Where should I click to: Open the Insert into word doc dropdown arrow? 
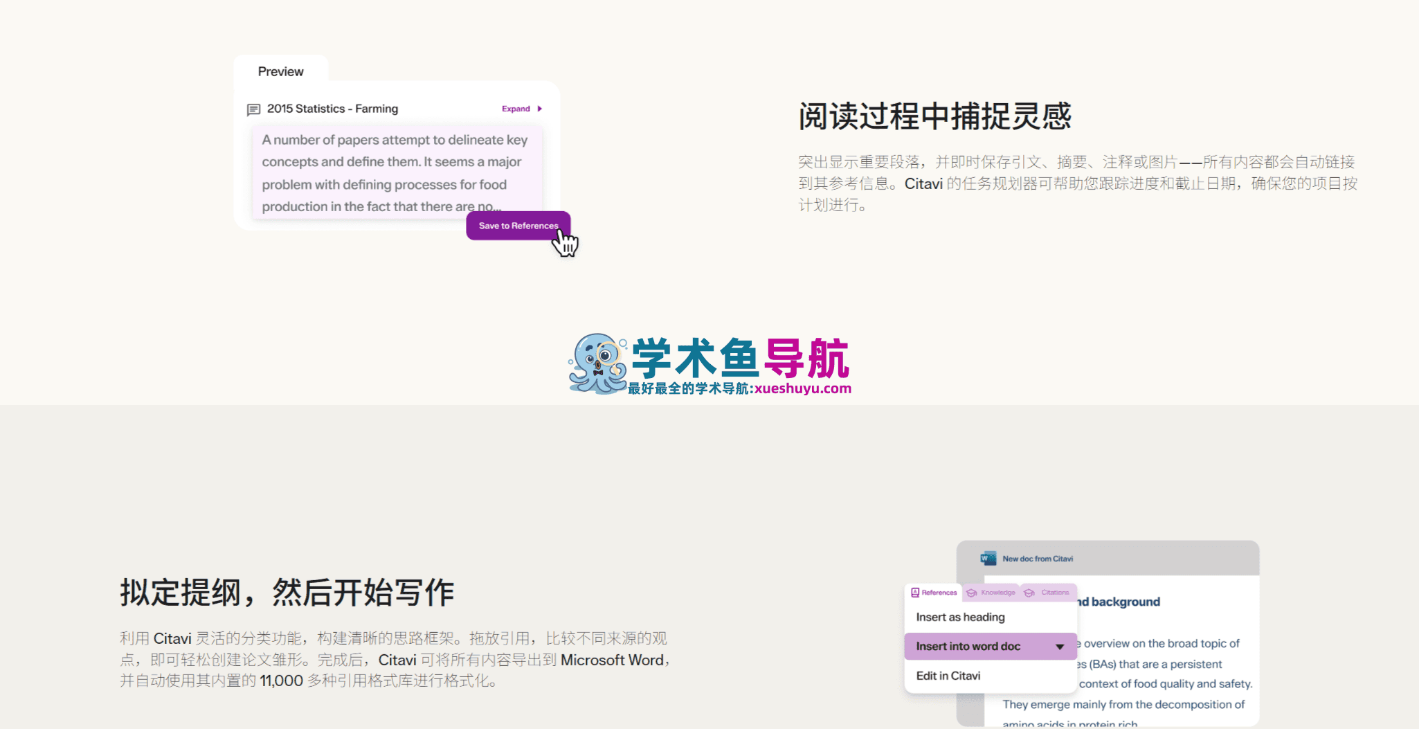point(1060,647)
